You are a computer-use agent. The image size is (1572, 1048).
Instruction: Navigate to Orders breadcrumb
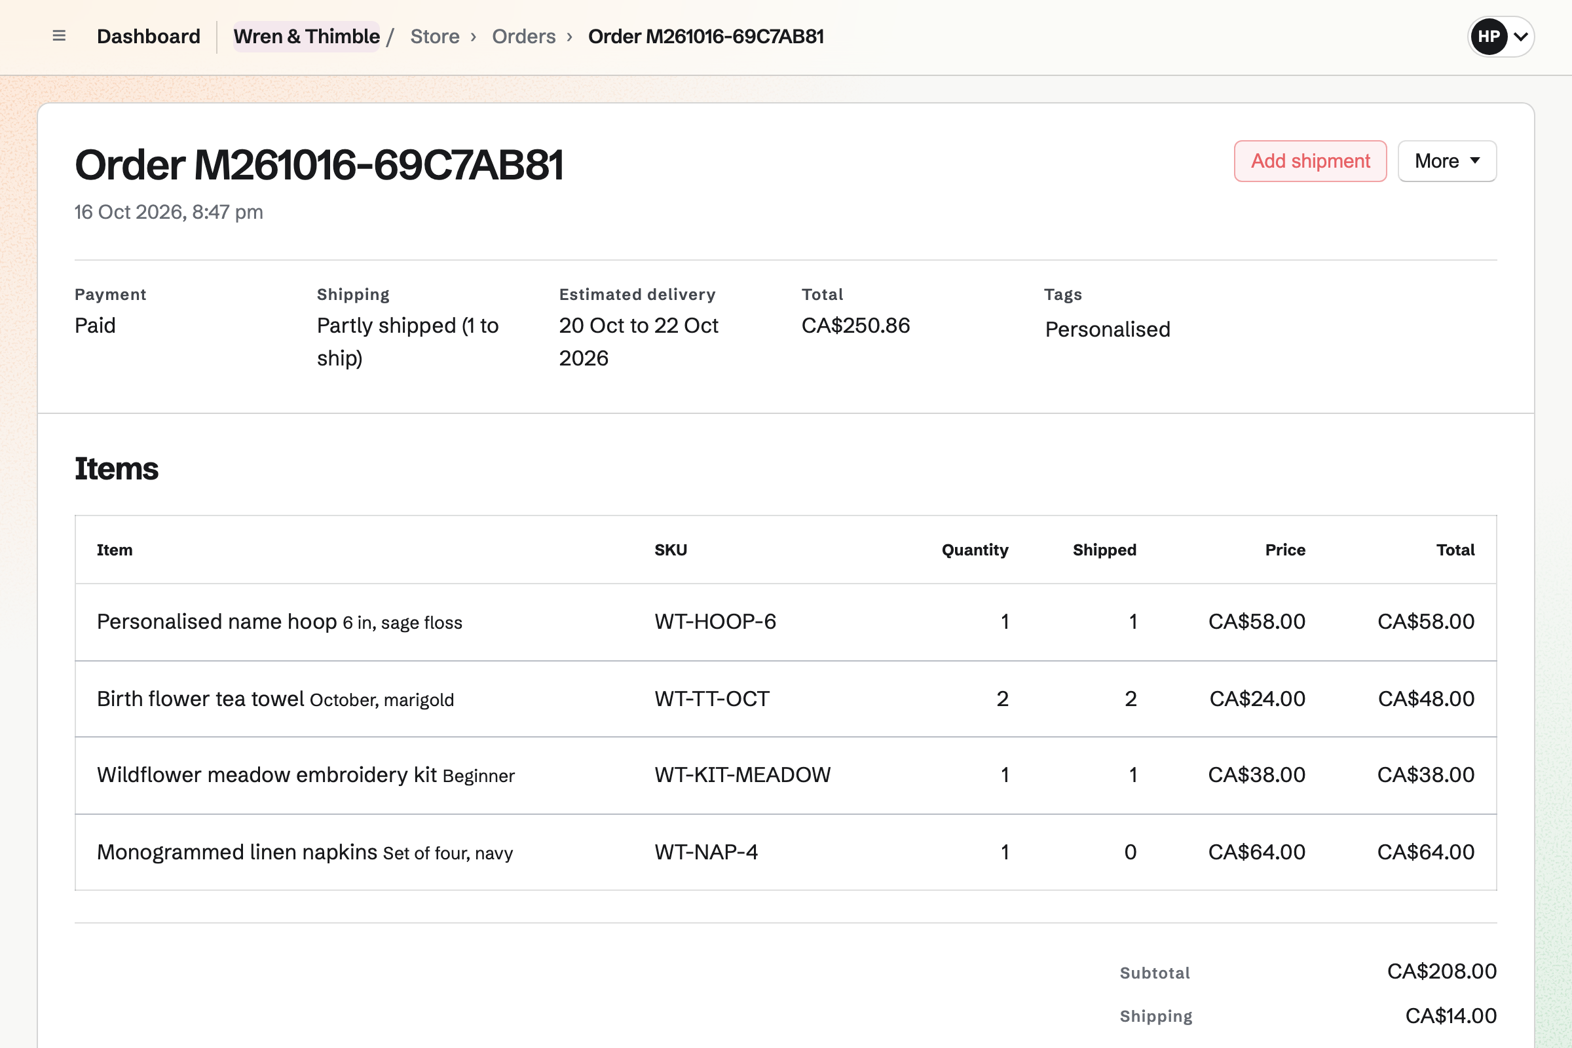pos(524,36)
